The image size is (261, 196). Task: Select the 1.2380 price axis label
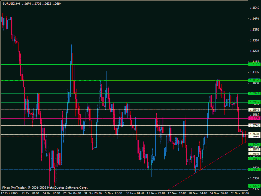tap(254, 178)
